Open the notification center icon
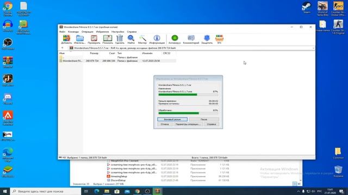 pyautogui.click(x=341, y=191)
